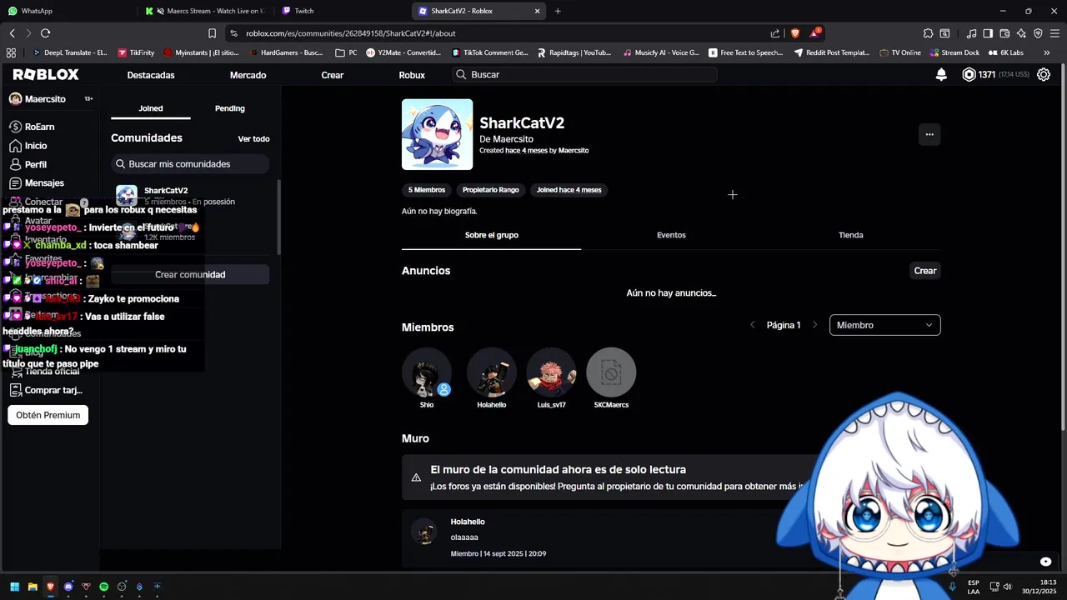The height and width of the screenshot is (600, 1067).
Task: Open Roblox settings gear
Action: 1043,74
